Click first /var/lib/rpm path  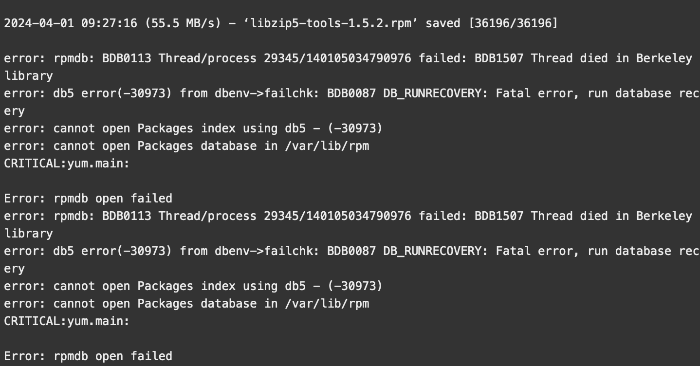(x=327, y=146)
